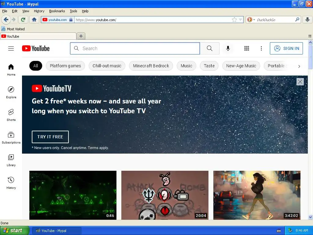This screenshot has width=313, height=235.
Task: Open Explore in sidebar
Action: (11, 92)
